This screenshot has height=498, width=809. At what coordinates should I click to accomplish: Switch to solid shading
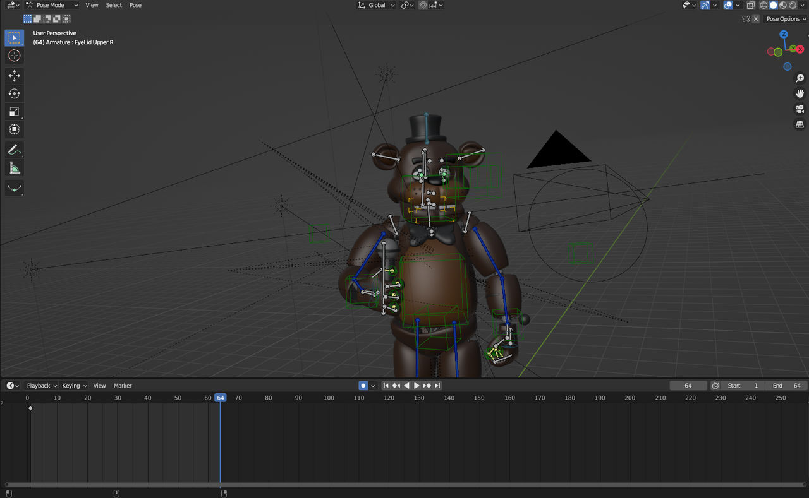[773, 5]
